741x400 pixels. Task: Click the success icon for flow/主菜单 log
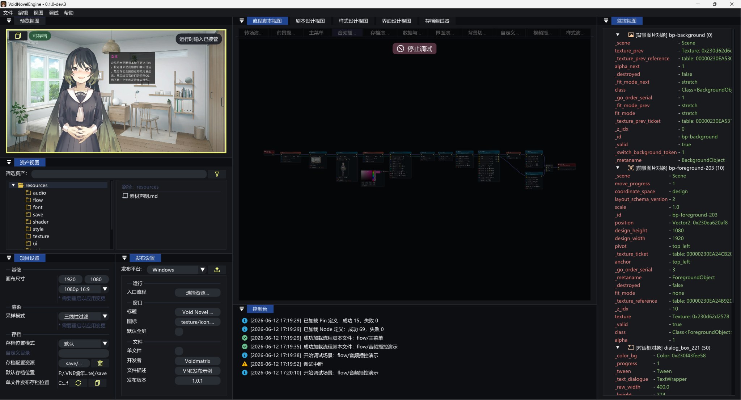pyautogui.click(x=245, y=338)
